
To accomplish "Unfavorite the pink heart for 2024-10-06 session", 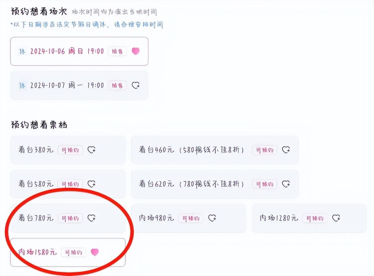I will click(x=135, y=51).
